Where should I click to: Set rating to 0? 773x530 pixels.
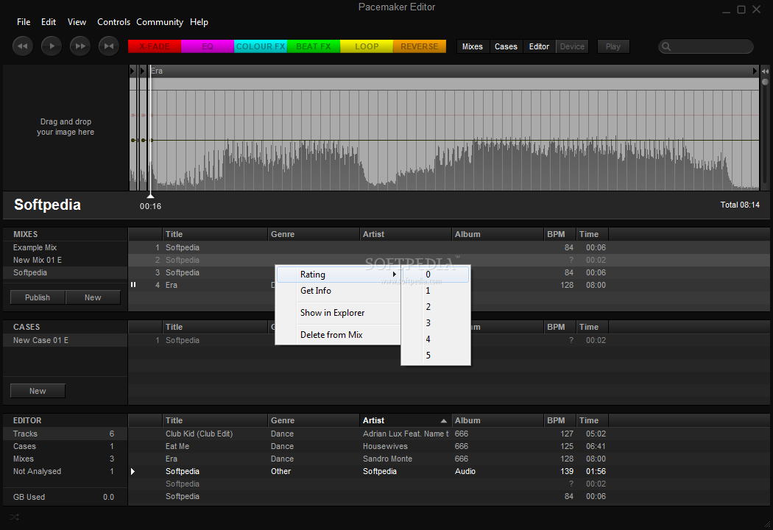click(436, 274)
